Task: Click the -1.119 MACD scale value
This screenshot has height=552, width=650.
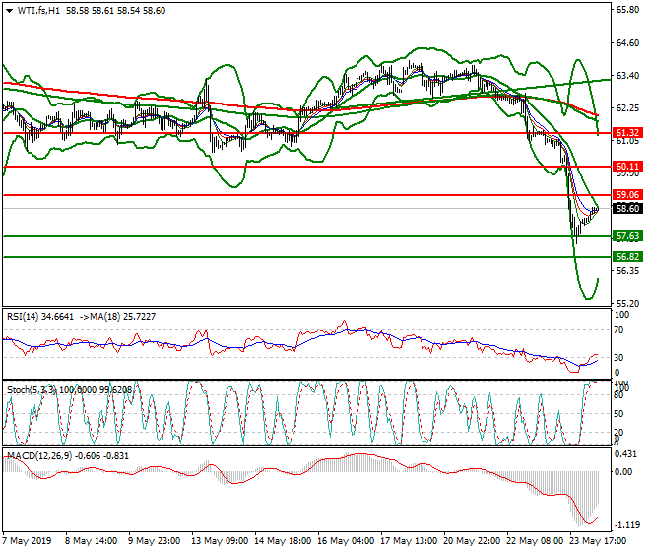Action: pyautogui.click(x=626, y=525)
